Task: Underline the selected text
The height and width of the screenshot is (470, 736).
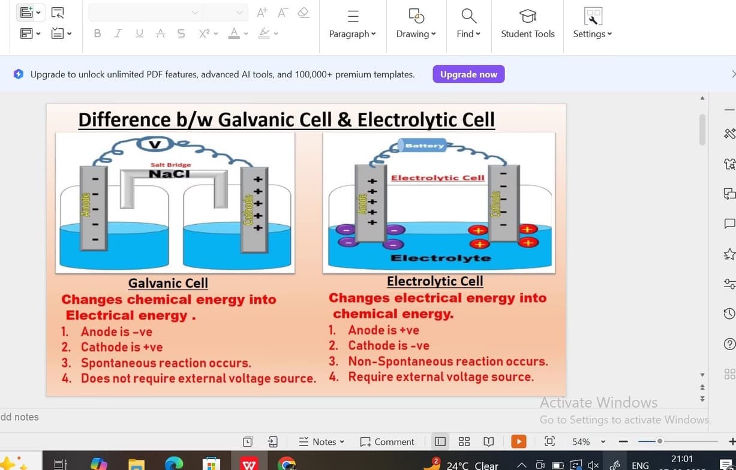Action: pyautogui.click(x=139, y=34)
